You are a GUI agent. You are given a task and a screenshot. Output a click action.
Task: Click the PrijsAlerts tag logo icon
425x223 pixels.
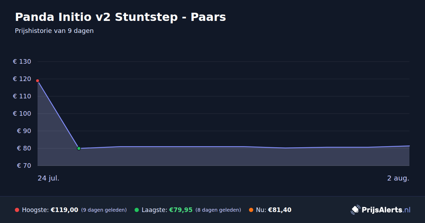coord(355,210)
